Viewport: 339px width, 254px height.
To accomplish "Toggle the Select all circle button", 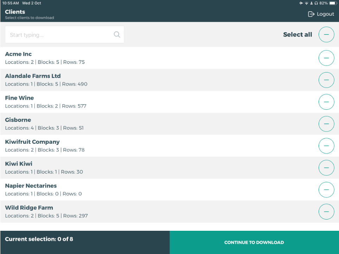I will 326,34.
